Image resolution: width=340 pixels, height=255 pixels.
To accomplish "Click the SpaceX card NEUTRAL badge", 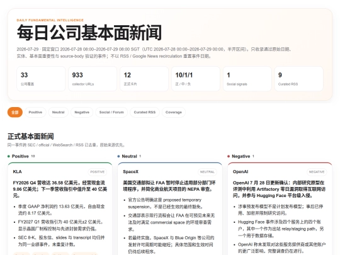I will pyautogui.click(x=207, y=172).
